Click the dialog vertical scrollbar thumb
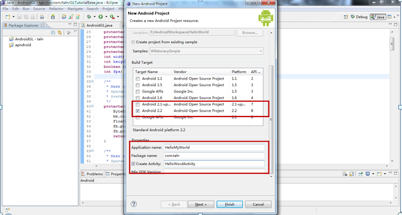 [271, 119]
